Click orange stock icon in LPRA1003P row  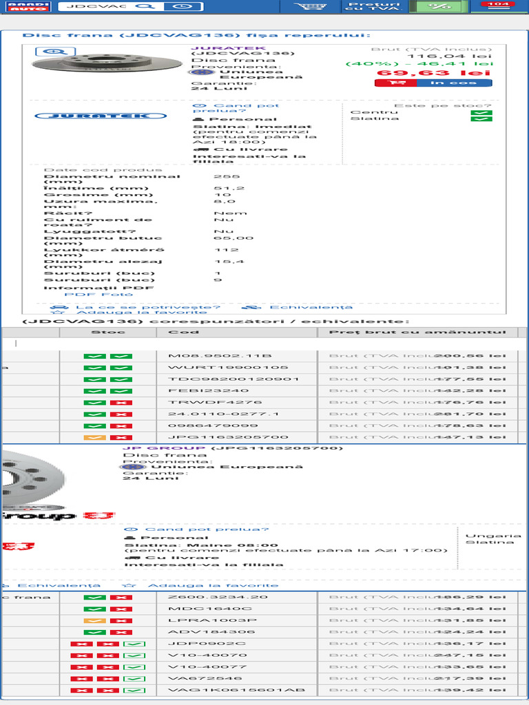[95, 621]
